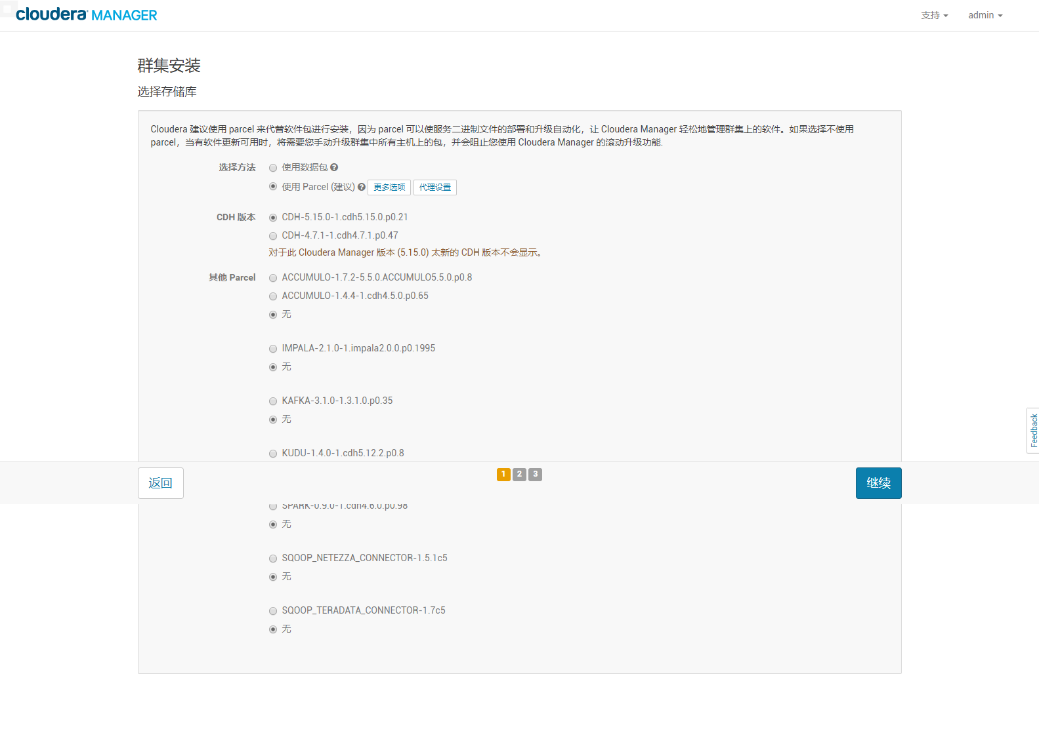The height and width of the screenshot is (729, 1039).
Task: Select ACCUMULO-1.4.4-1.cdh4.5.0.p0.65 parcel radio
Action: coord(273,296)
